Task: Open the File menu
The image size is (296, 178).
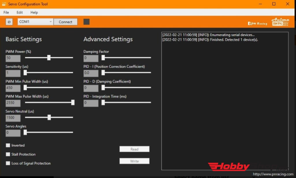Action: 6,12
